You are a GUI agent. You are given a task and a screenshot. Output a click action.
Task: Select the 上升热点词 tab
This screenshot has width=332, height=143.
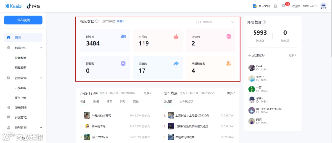(x=186, y=102)
